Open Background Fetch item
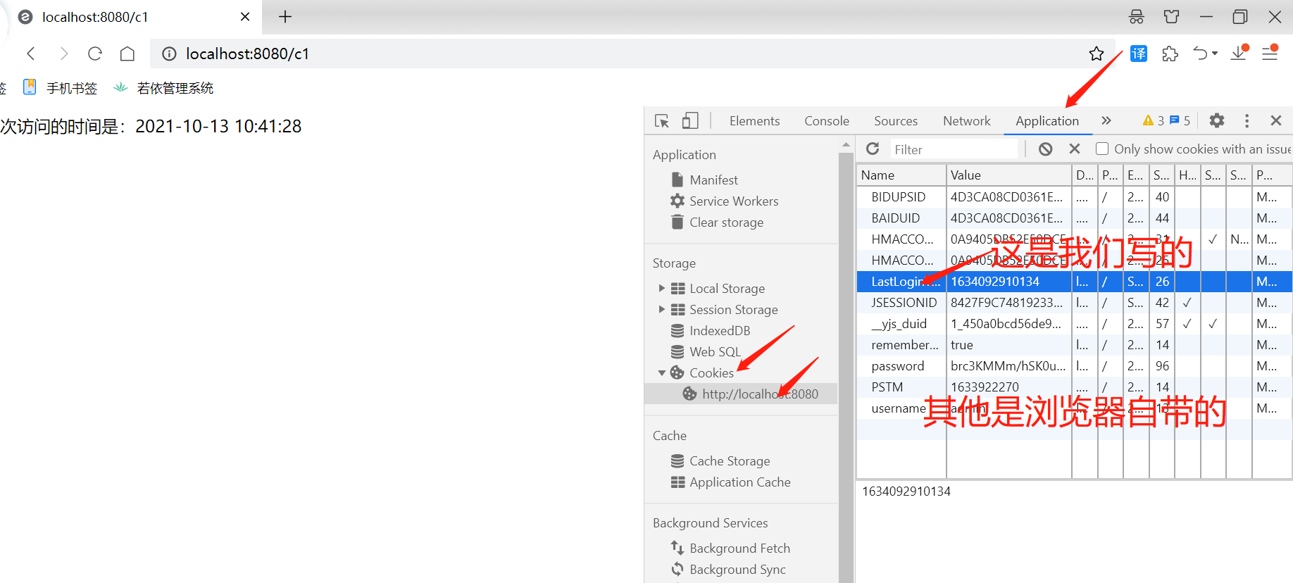1293x583 pixels. [x=730, y=548]
